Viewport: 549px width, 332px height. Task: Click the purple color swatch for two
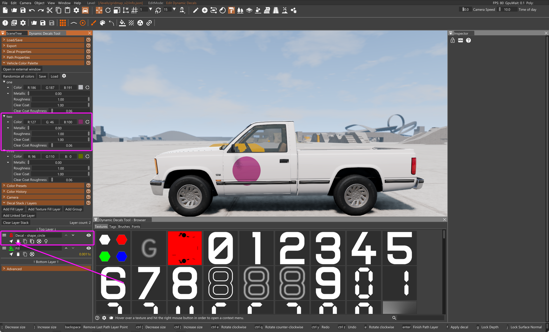point(81,122)
